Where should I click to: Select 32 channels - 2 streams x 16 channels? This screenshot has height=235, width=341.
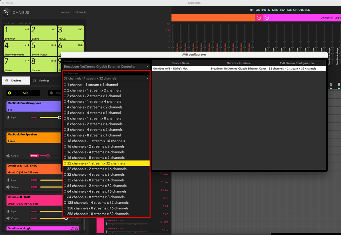coord(106,169)
